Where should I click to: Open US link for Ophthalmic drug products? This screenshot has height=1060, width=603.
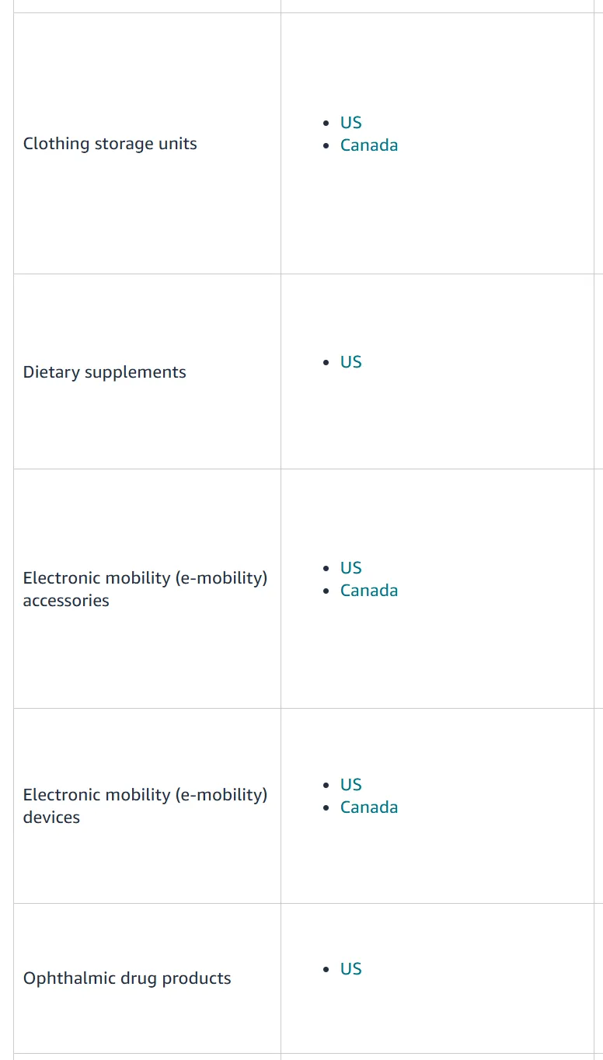coord(350,969)
